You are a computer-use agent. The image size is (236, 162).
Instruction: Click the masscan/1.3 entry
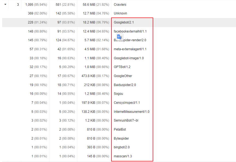(x=123, y=156)
